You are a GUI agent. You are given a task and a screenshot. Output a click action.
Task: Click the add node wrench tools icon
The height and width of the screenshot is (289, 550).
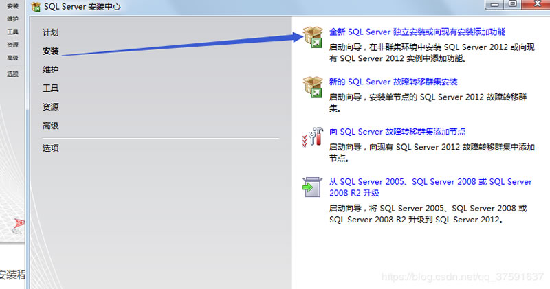click(x=312, y=137)
